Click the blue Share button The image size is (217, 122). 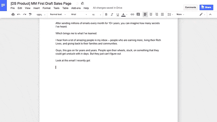tap(206, 7)
